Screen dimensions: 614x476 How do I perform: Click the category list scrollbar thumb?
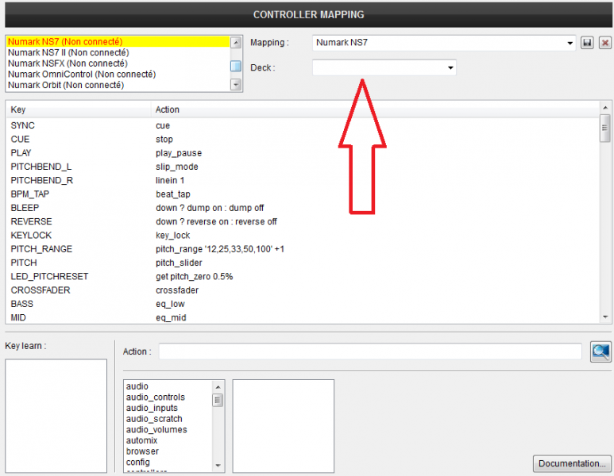218,401
